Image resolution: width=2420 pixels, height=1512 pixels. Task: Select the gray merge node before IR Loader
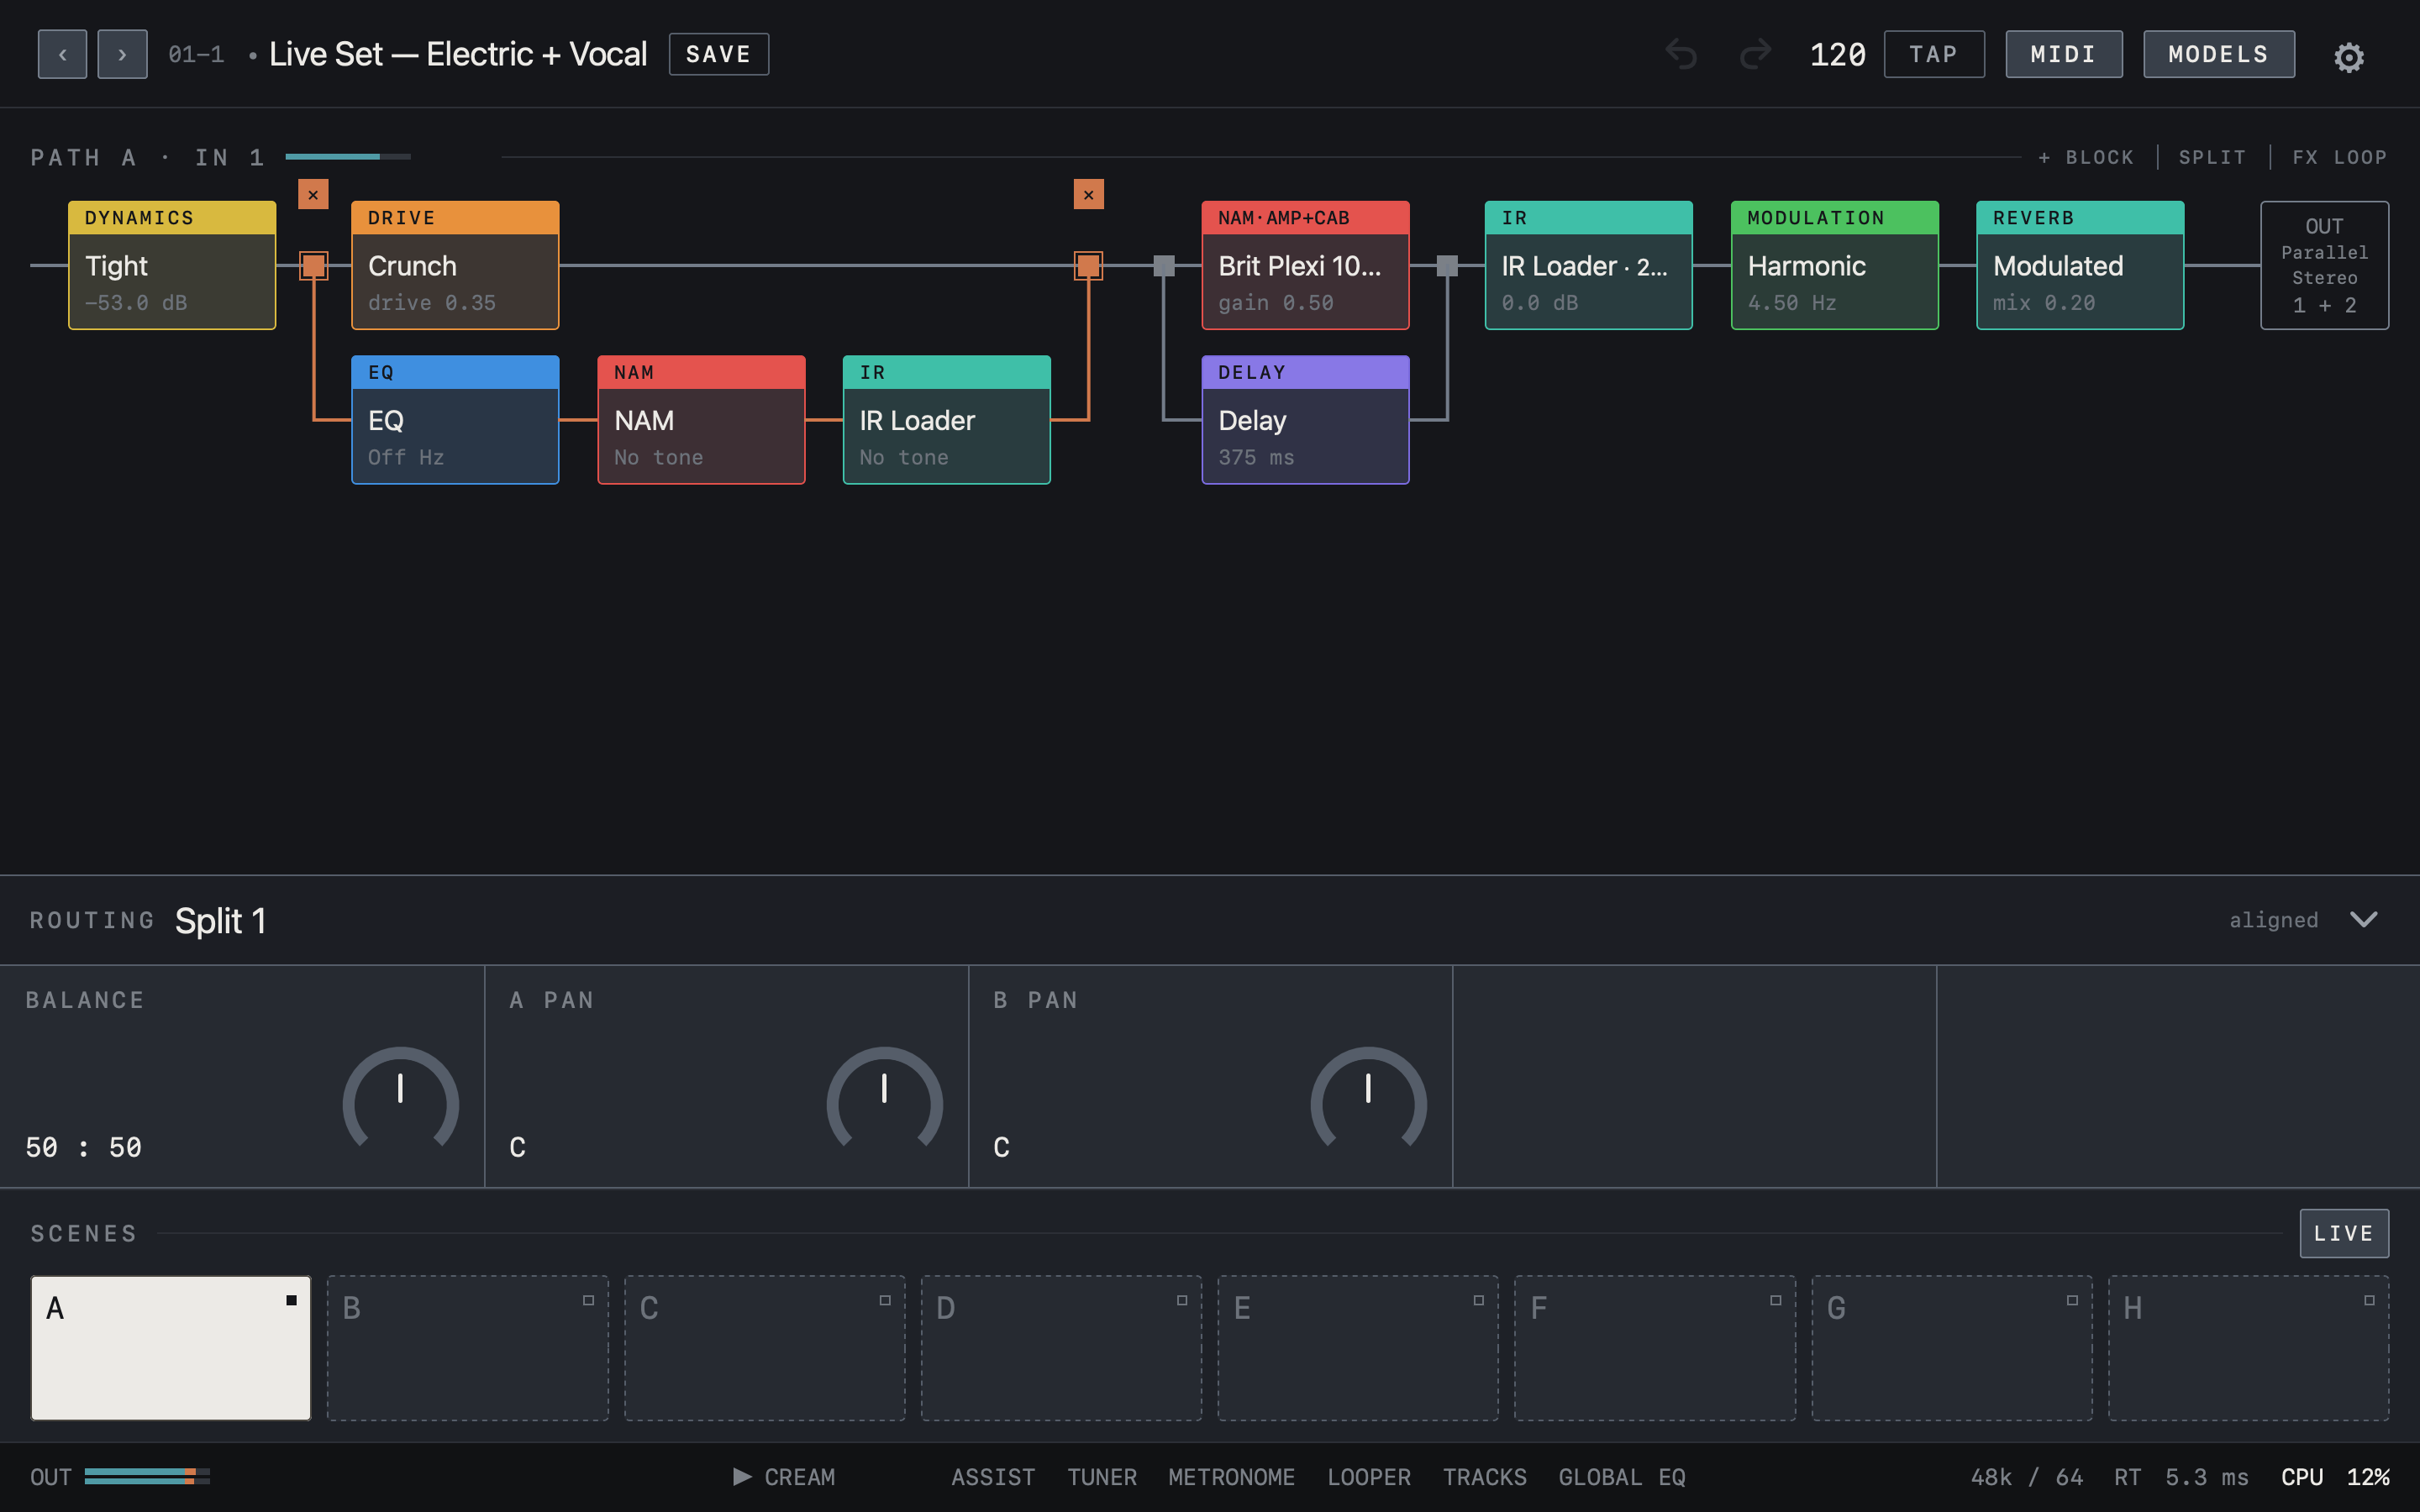1447,265
